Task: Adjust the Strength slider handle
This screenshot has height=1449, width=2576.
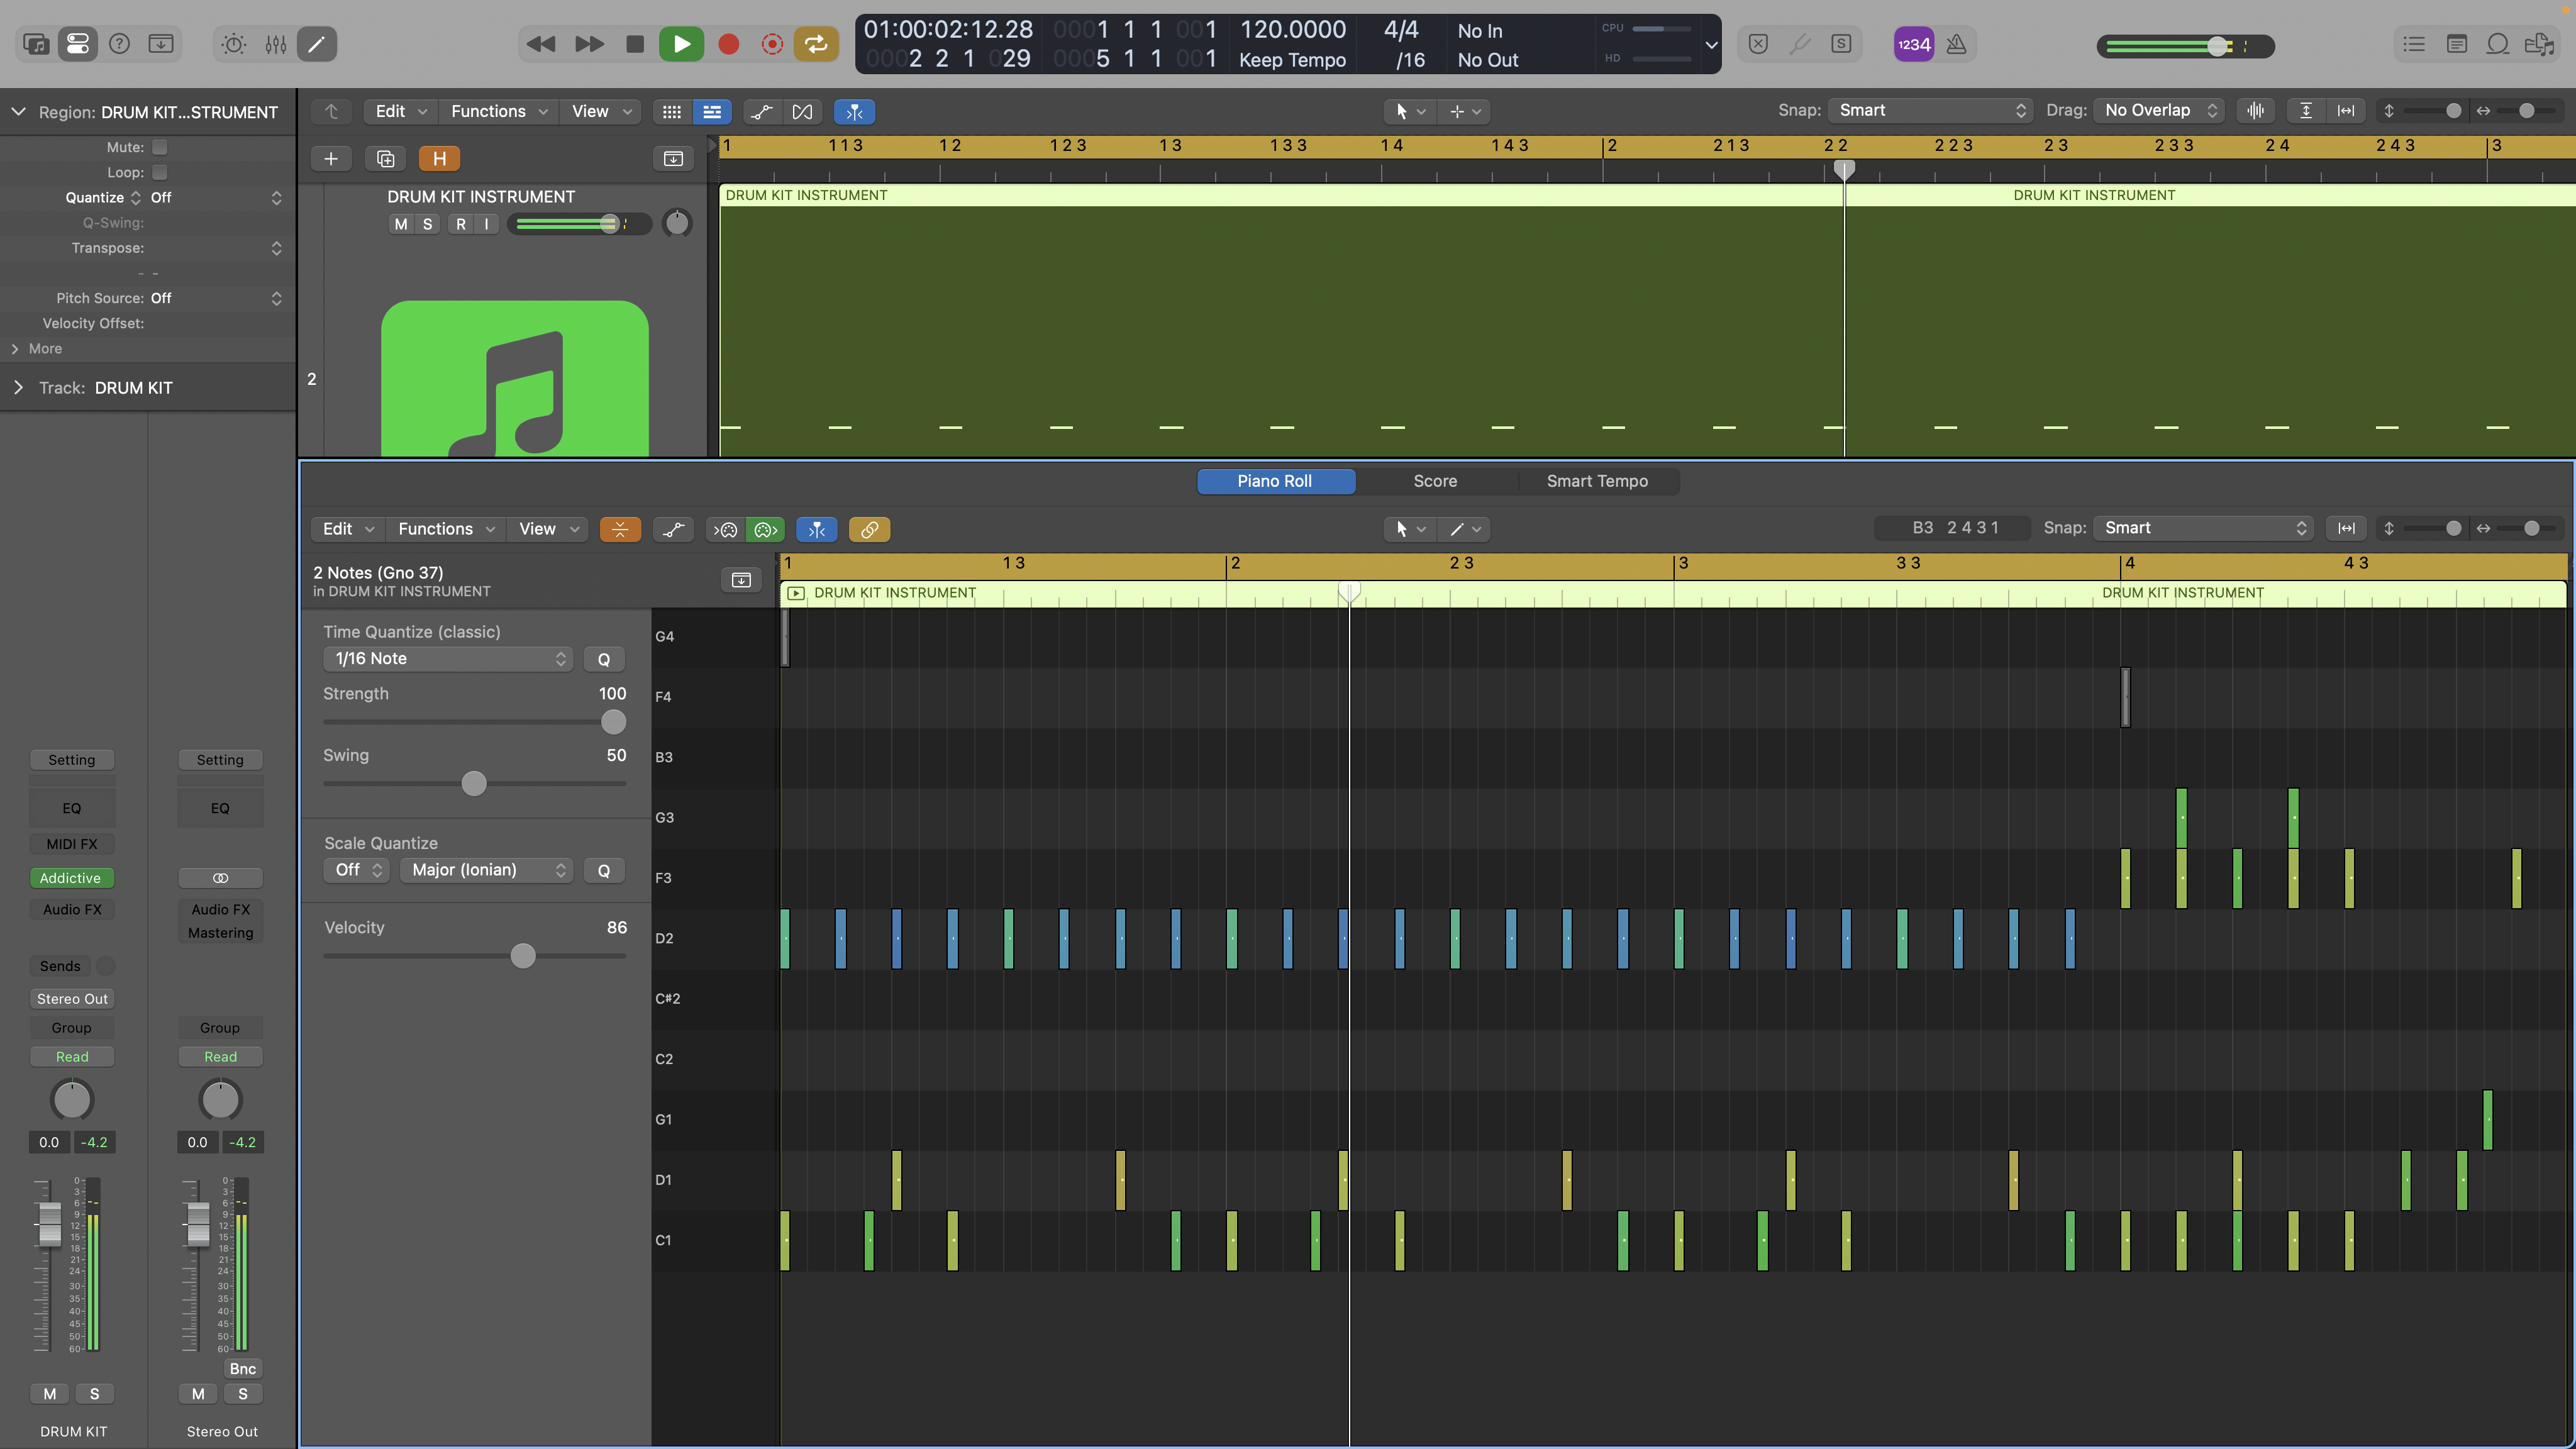Action: 613,722
